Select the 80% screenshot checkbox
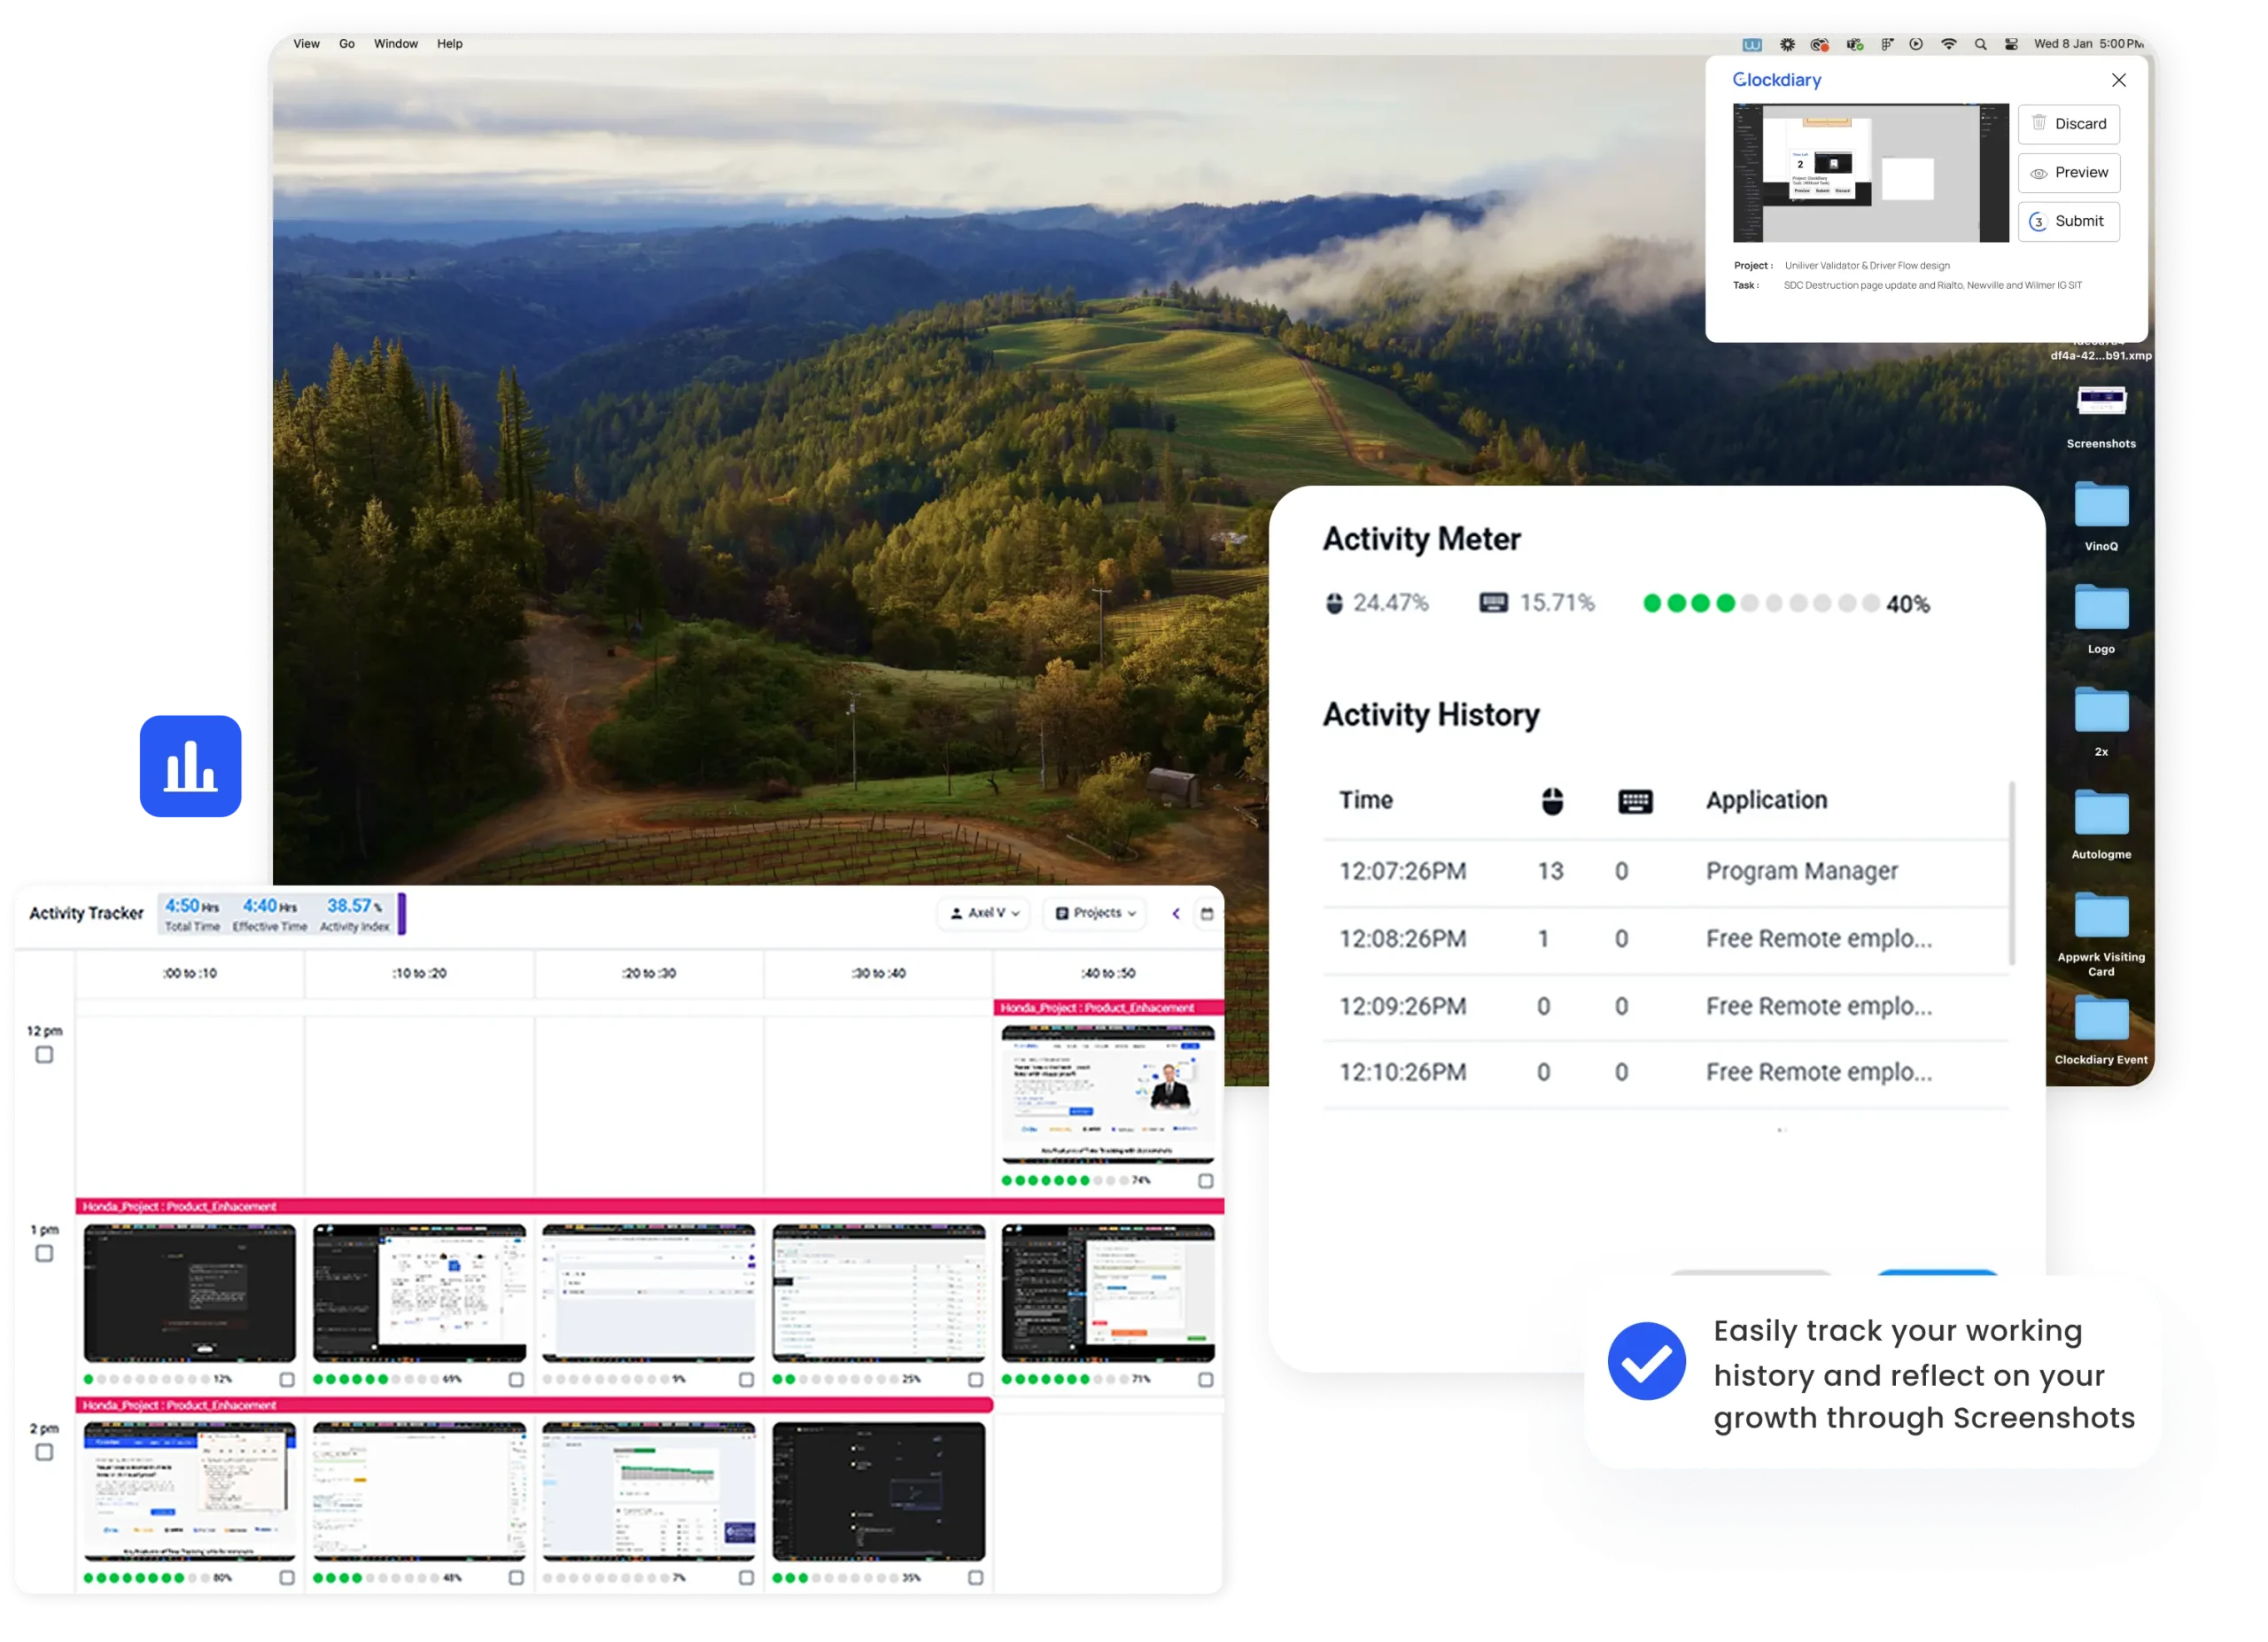Screen dimensions: 2268x1642 click(x=287, y=1577)
